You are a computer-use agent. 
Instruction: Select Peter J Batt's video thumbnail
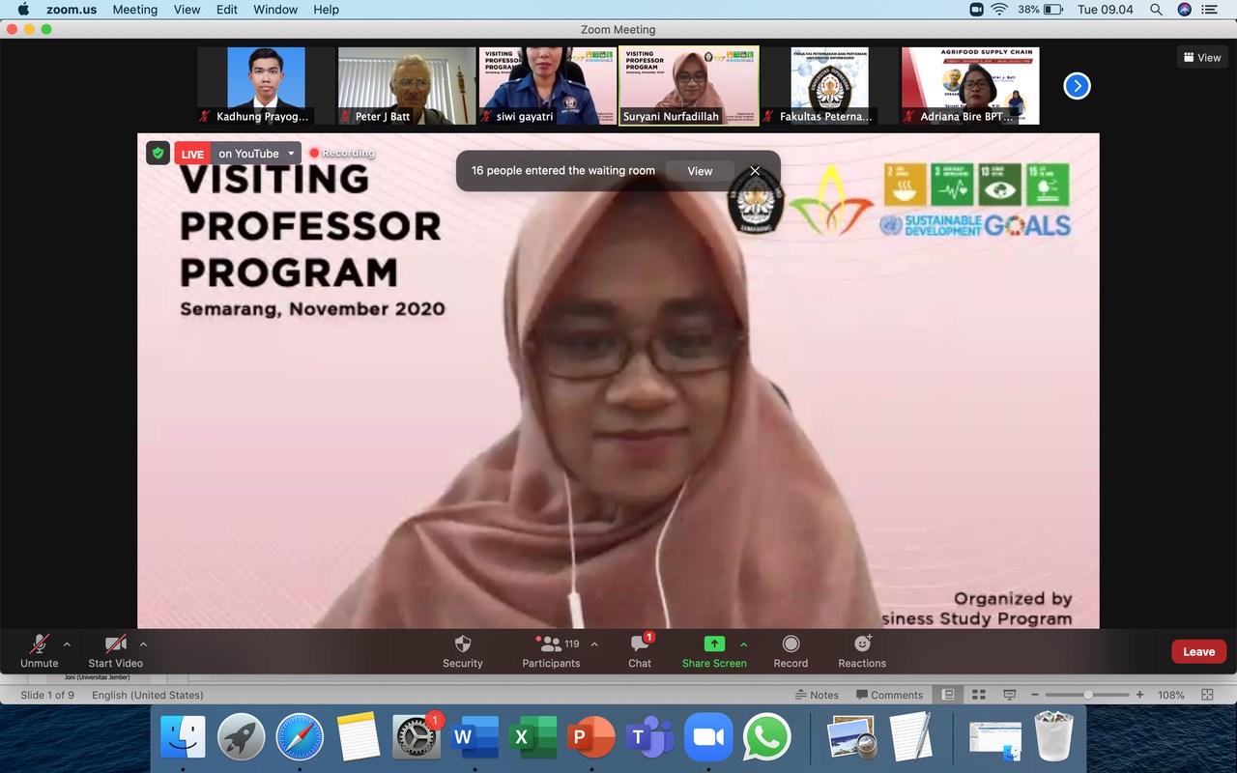pyautogui.click(x=406, y=86)
